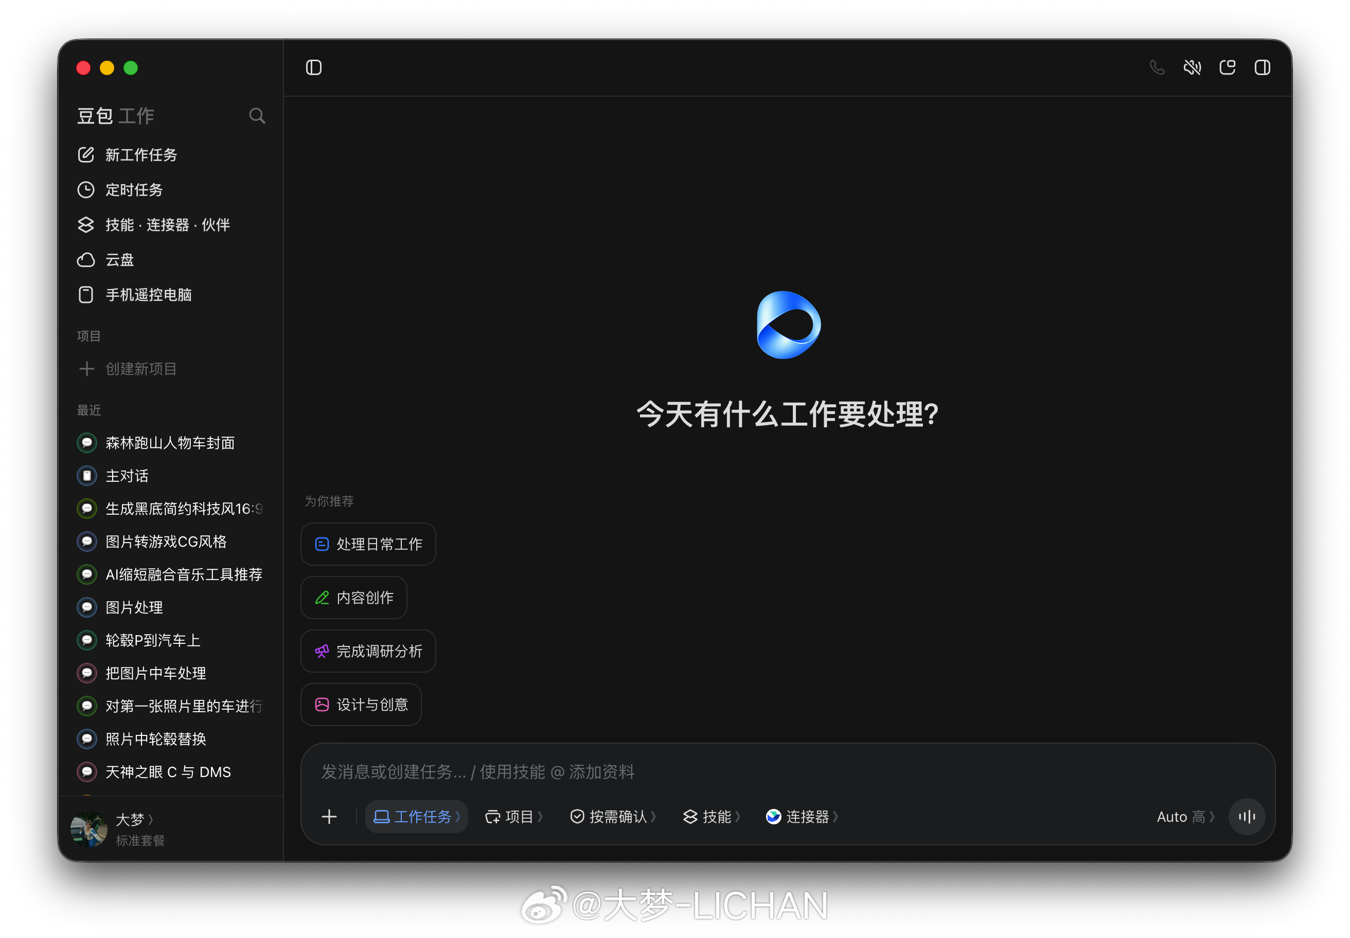Toggle the left sidebar panel icon

pyautogui.click(x=313, y=67)
